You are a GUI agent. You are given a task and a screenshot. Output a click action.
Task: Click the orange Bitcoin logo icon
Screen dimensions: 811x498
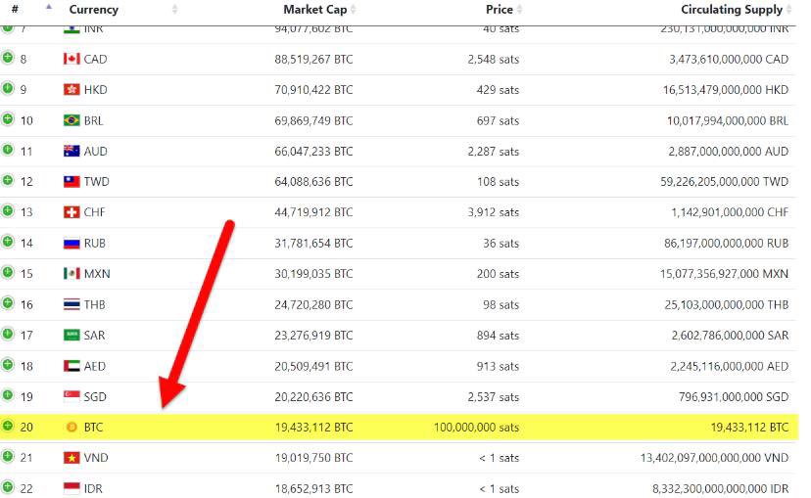(x=72, y=427)
